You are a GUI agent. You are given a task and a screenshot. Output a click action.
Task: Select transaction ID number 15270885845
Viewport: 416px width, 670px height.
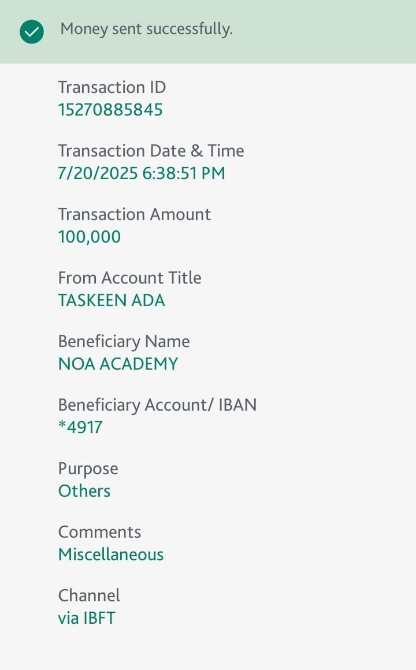[110, 110]
